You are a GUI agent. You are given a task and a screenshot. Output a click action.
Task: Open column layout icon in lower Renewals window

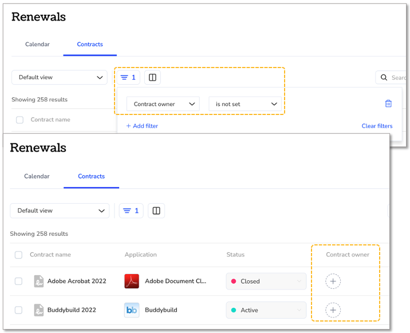click(156, 211)
